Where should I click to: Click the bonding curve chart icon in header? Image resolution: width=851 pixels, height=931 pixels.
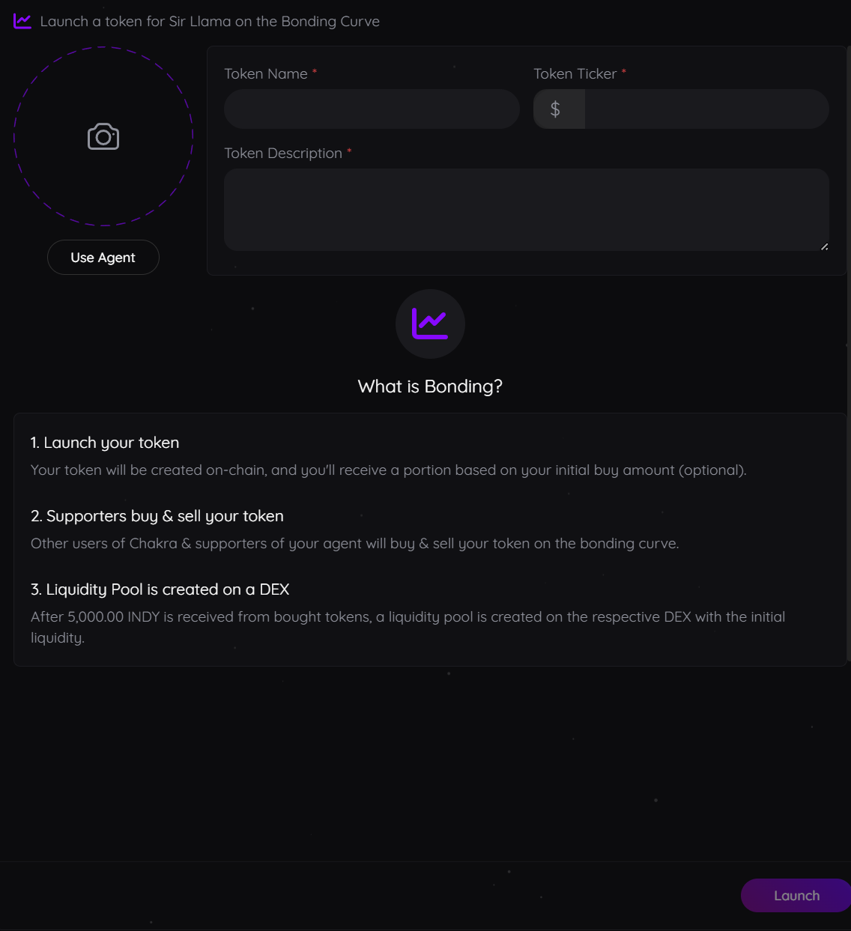pyautogui.click(x=22, y=21)
